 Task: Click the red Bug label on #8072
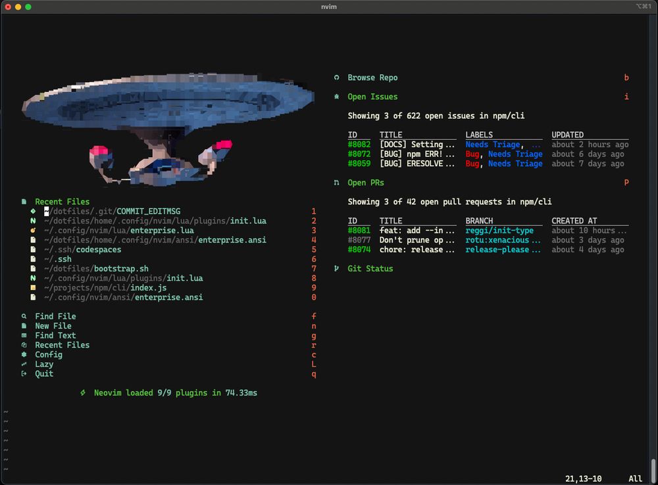472,154
